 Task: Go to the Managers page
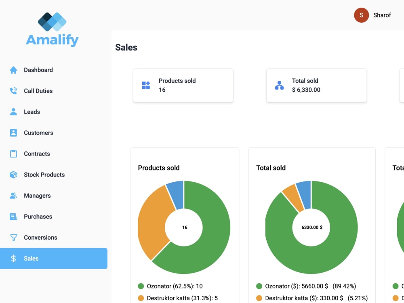pos(54,196)
